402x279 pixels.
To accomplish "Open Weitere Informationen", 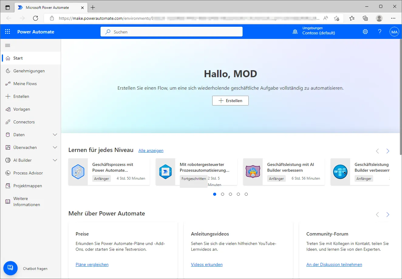I will coord(30,201).
